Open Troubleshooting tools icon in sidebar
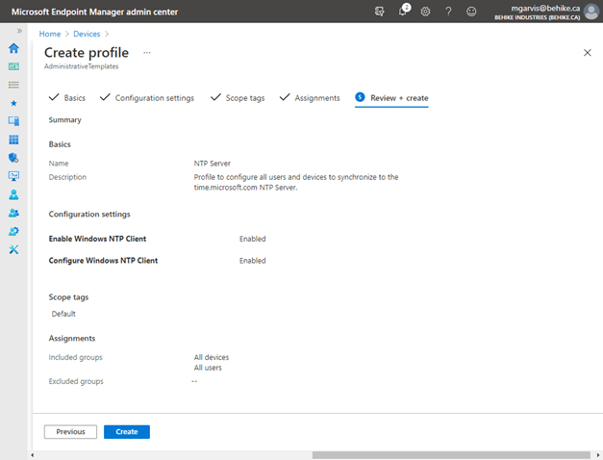 pyautogui.click(x=13, y=249)
